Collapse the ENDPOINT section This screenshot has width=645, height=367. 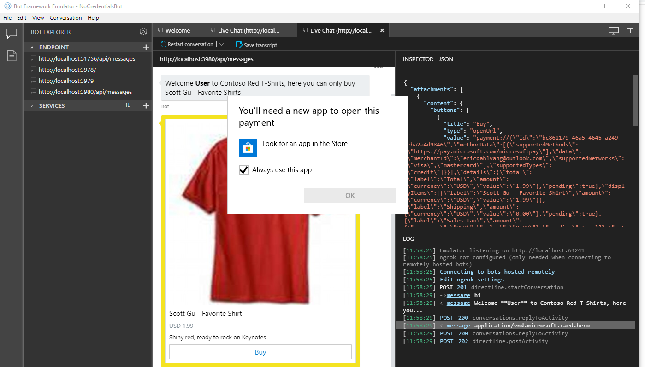point(32,47)
